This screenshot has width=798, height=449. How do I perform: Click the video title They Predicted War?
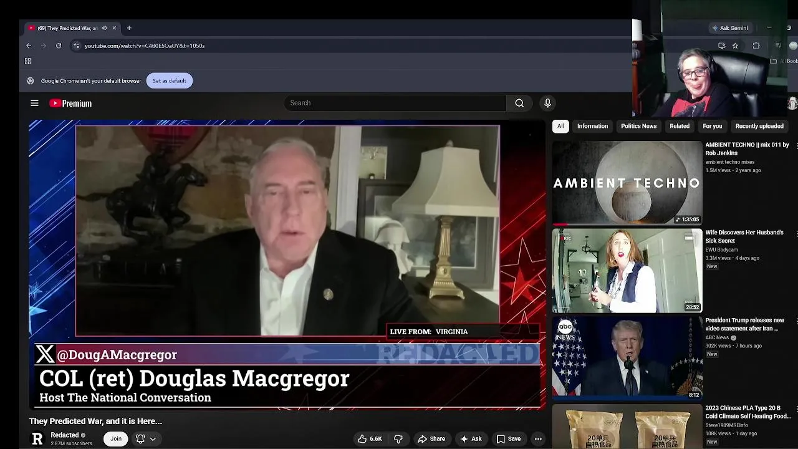coord(95,422)
